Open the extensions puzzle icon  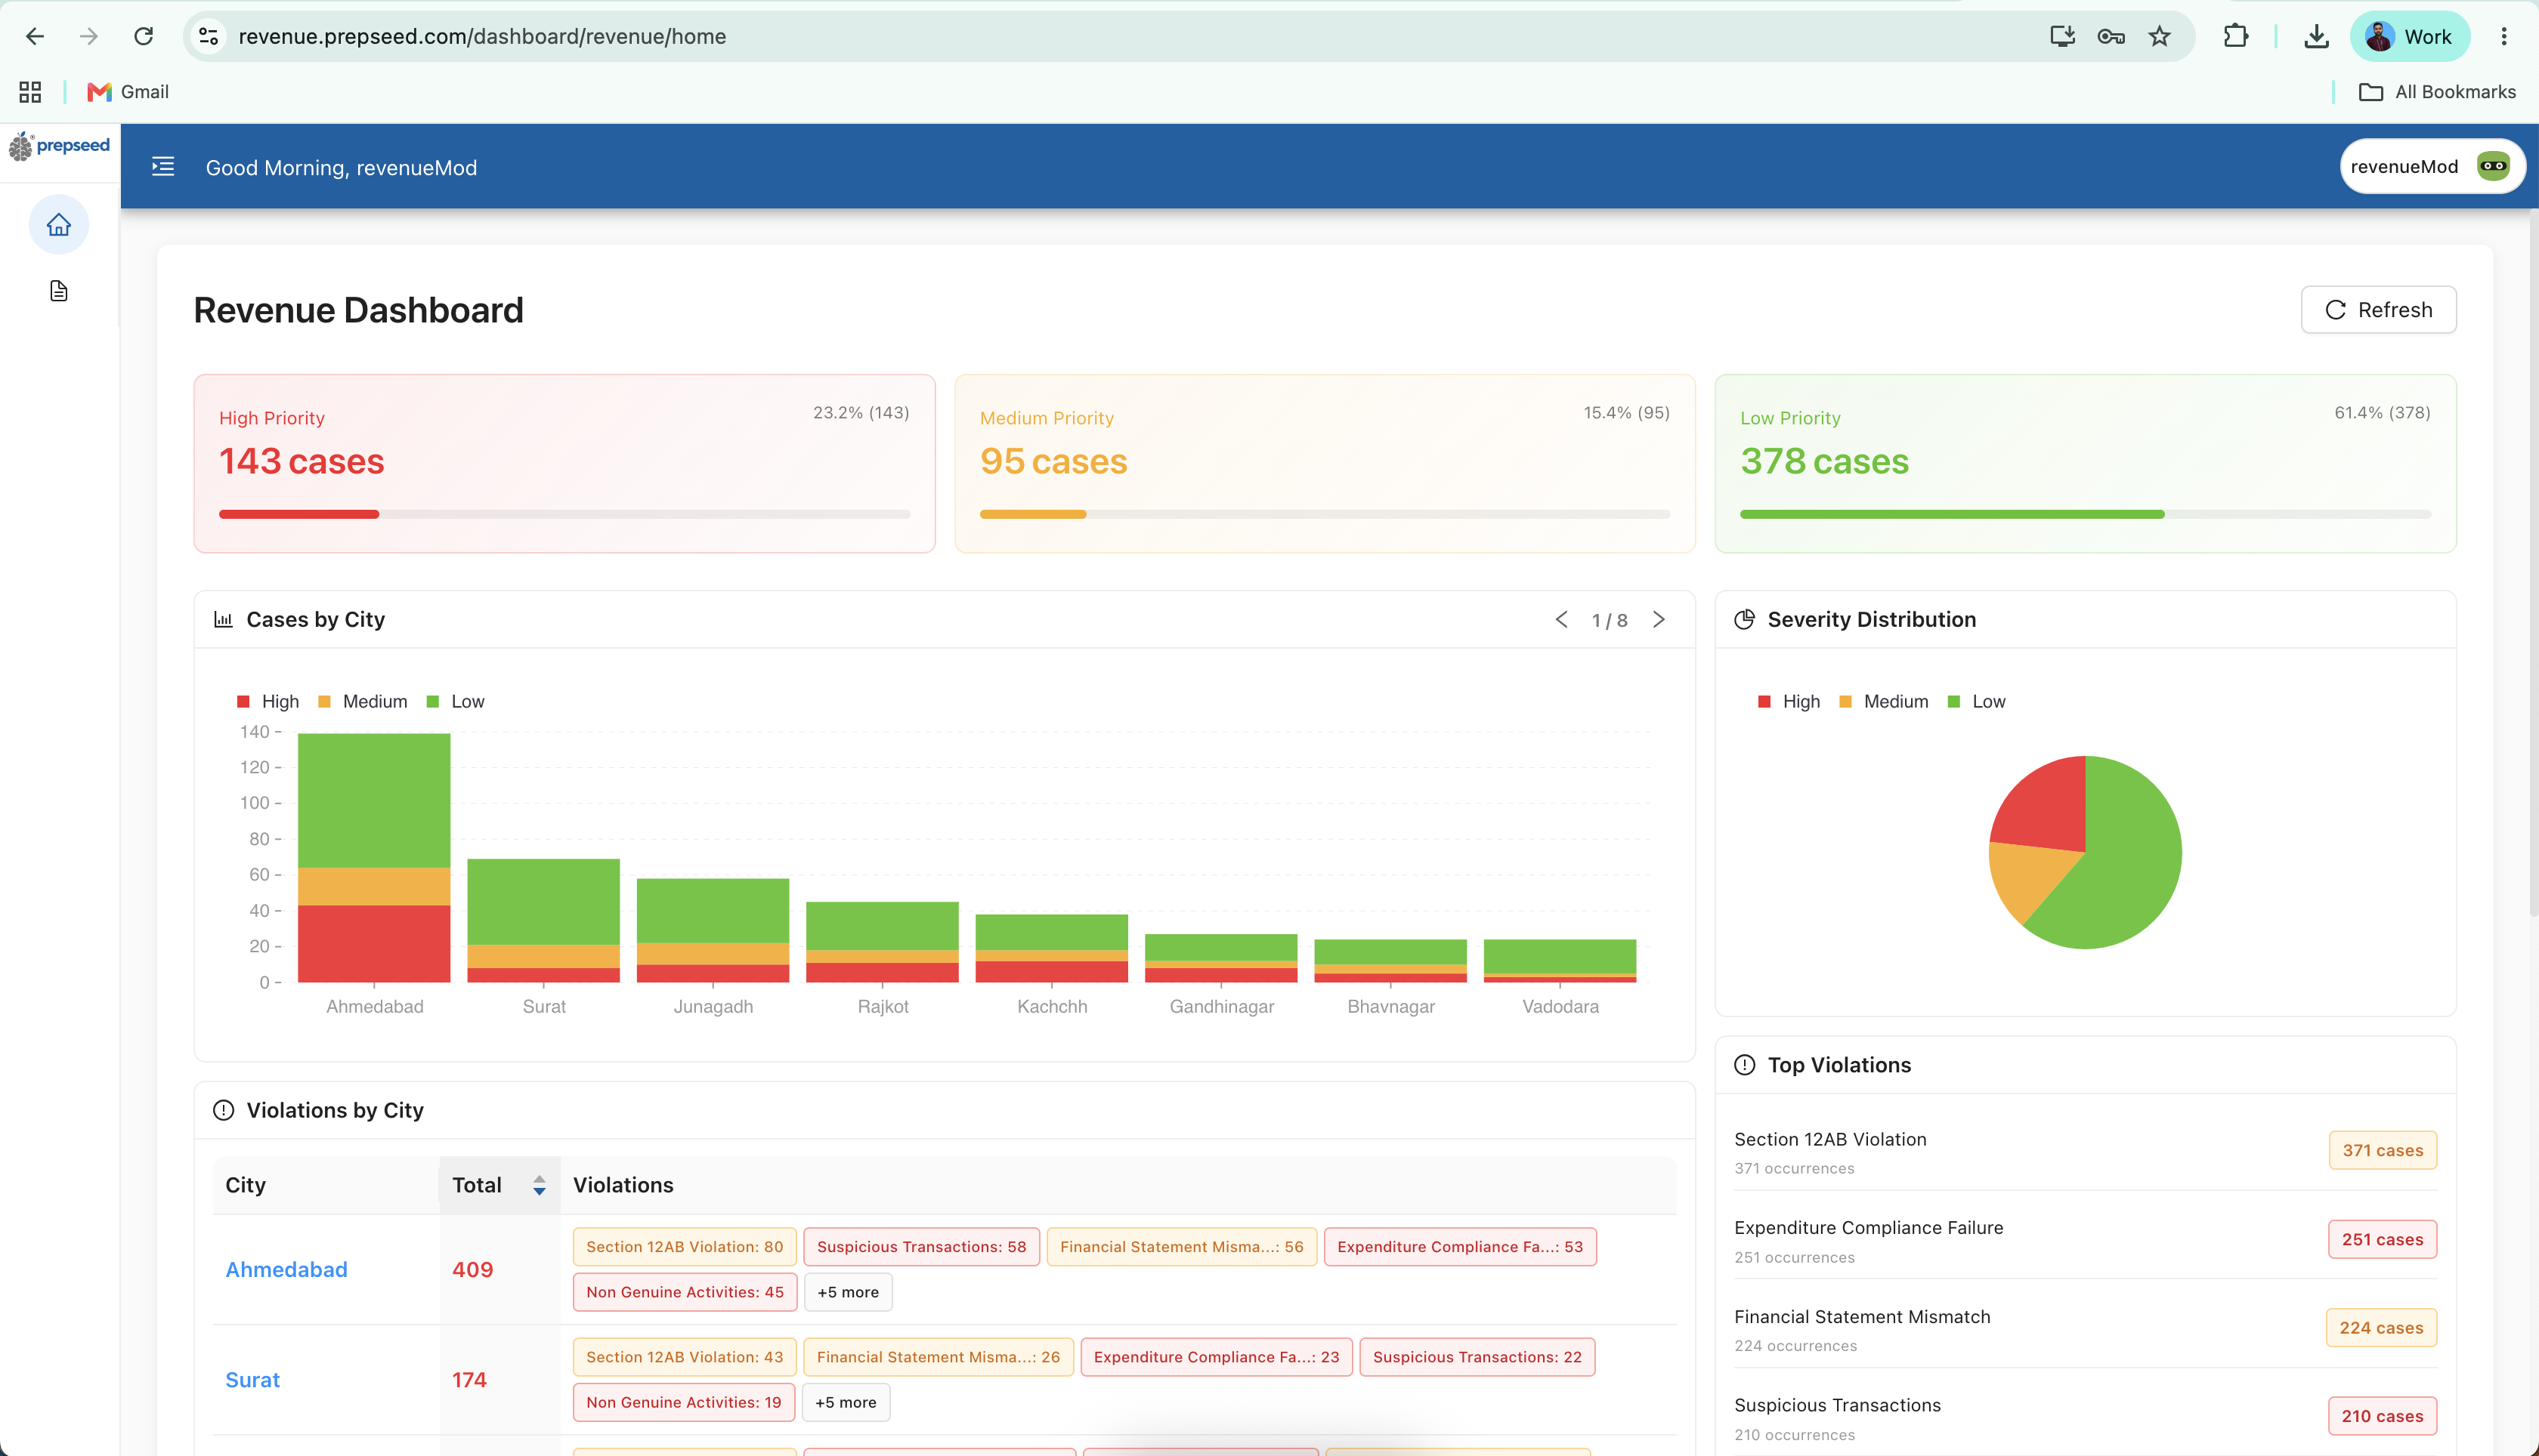click(2236, 37)
